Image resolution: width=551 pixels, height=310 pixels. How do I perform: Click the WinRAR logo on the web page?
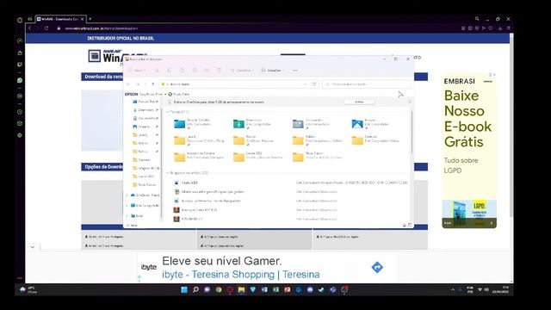[x=105, y=56]
